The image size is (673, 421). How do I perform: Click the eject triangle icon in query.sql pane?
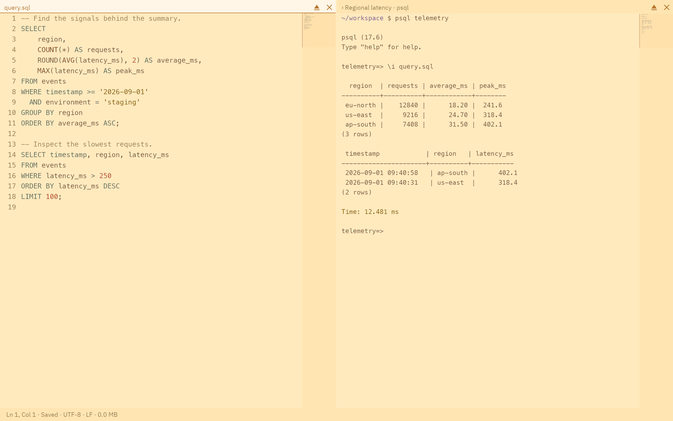(317, 8)
